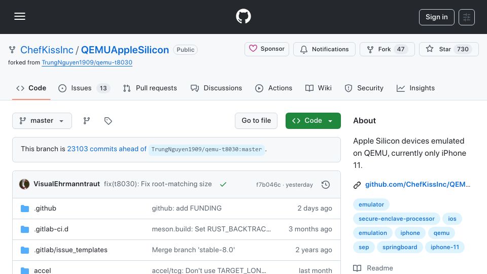Open the github.com/ChefKissInc/QEM... website link
The image size is (487, 274).
[x=418, y=184]
